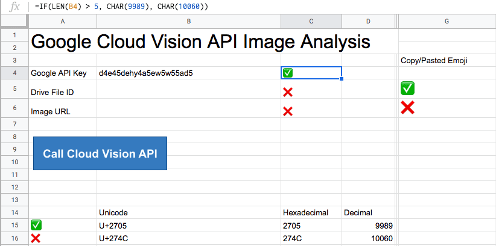Click the API key value d4e45dehy4a5ew5w55ad5
Image resolution: width=496 pixels, height=246 pixels.
[146, 73]
